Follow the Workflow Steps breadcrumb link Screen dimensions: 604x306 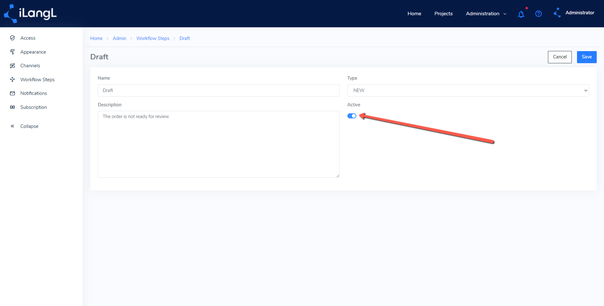coord(153,38)
